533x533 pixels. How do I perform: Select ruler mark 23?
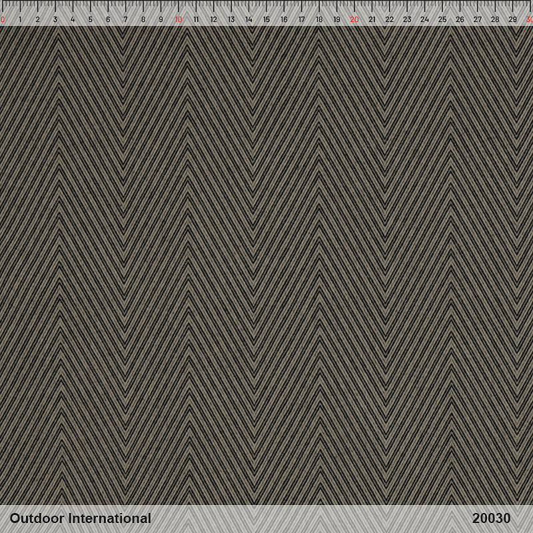(x=406, y=20)
